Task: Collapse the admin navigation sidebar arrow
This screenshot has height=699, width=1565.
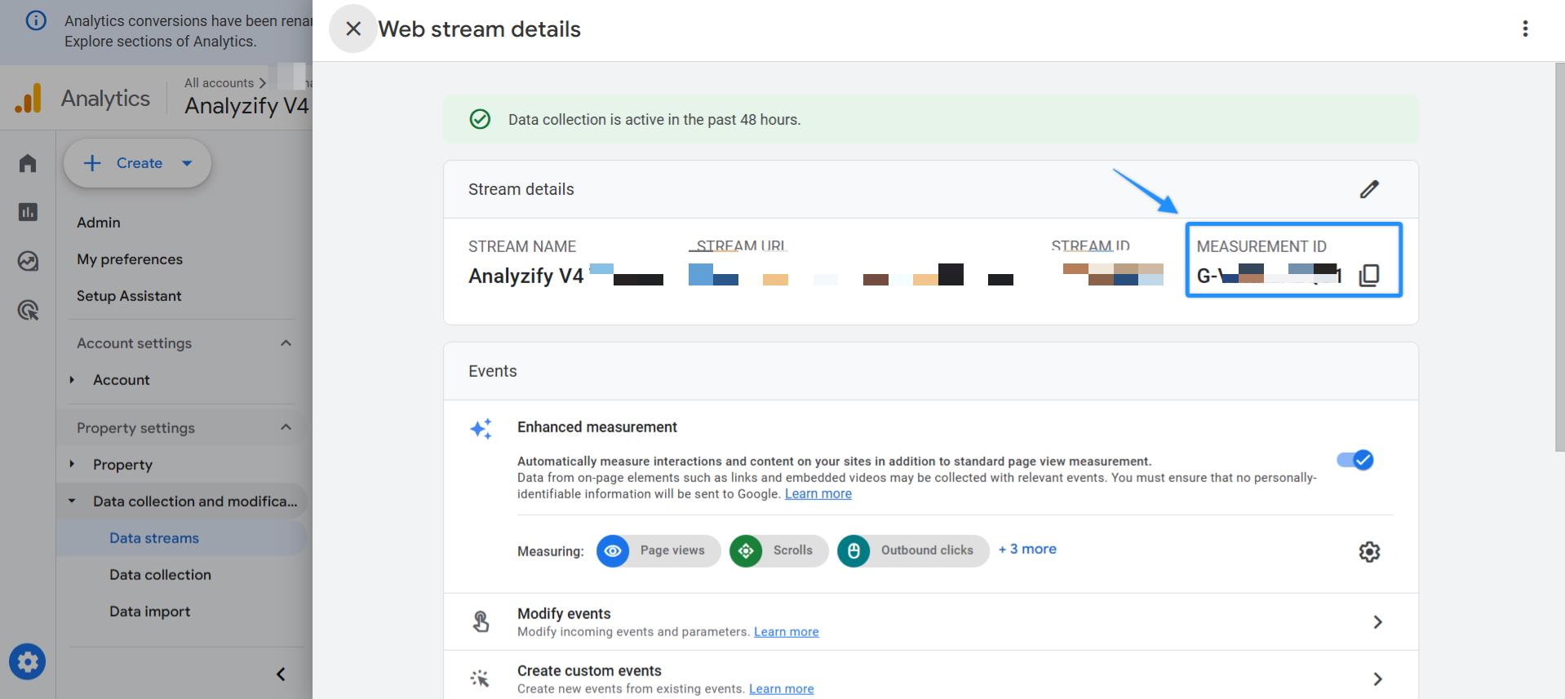Action: (x=281, y=674)
